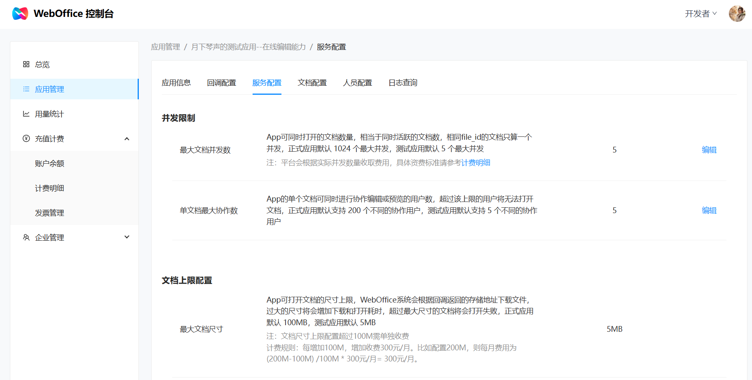
Task: Switch to 应用信息 tab
Action: pos(176,83)
